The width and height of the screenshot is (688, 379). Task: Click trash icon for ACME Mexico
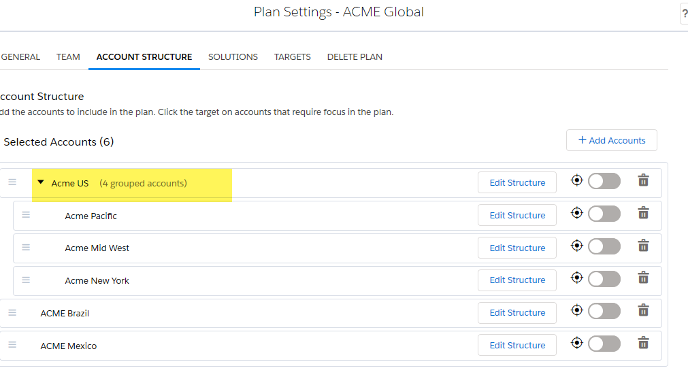tap(643, 343)
